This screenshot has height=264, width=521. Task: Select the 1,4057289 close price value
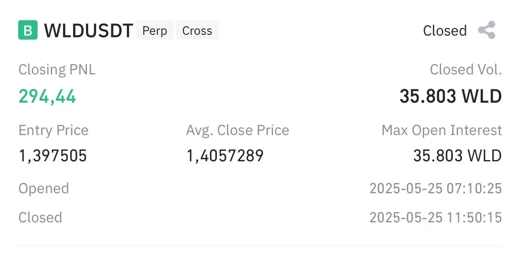pyautogui.click(x=225, y=156)
